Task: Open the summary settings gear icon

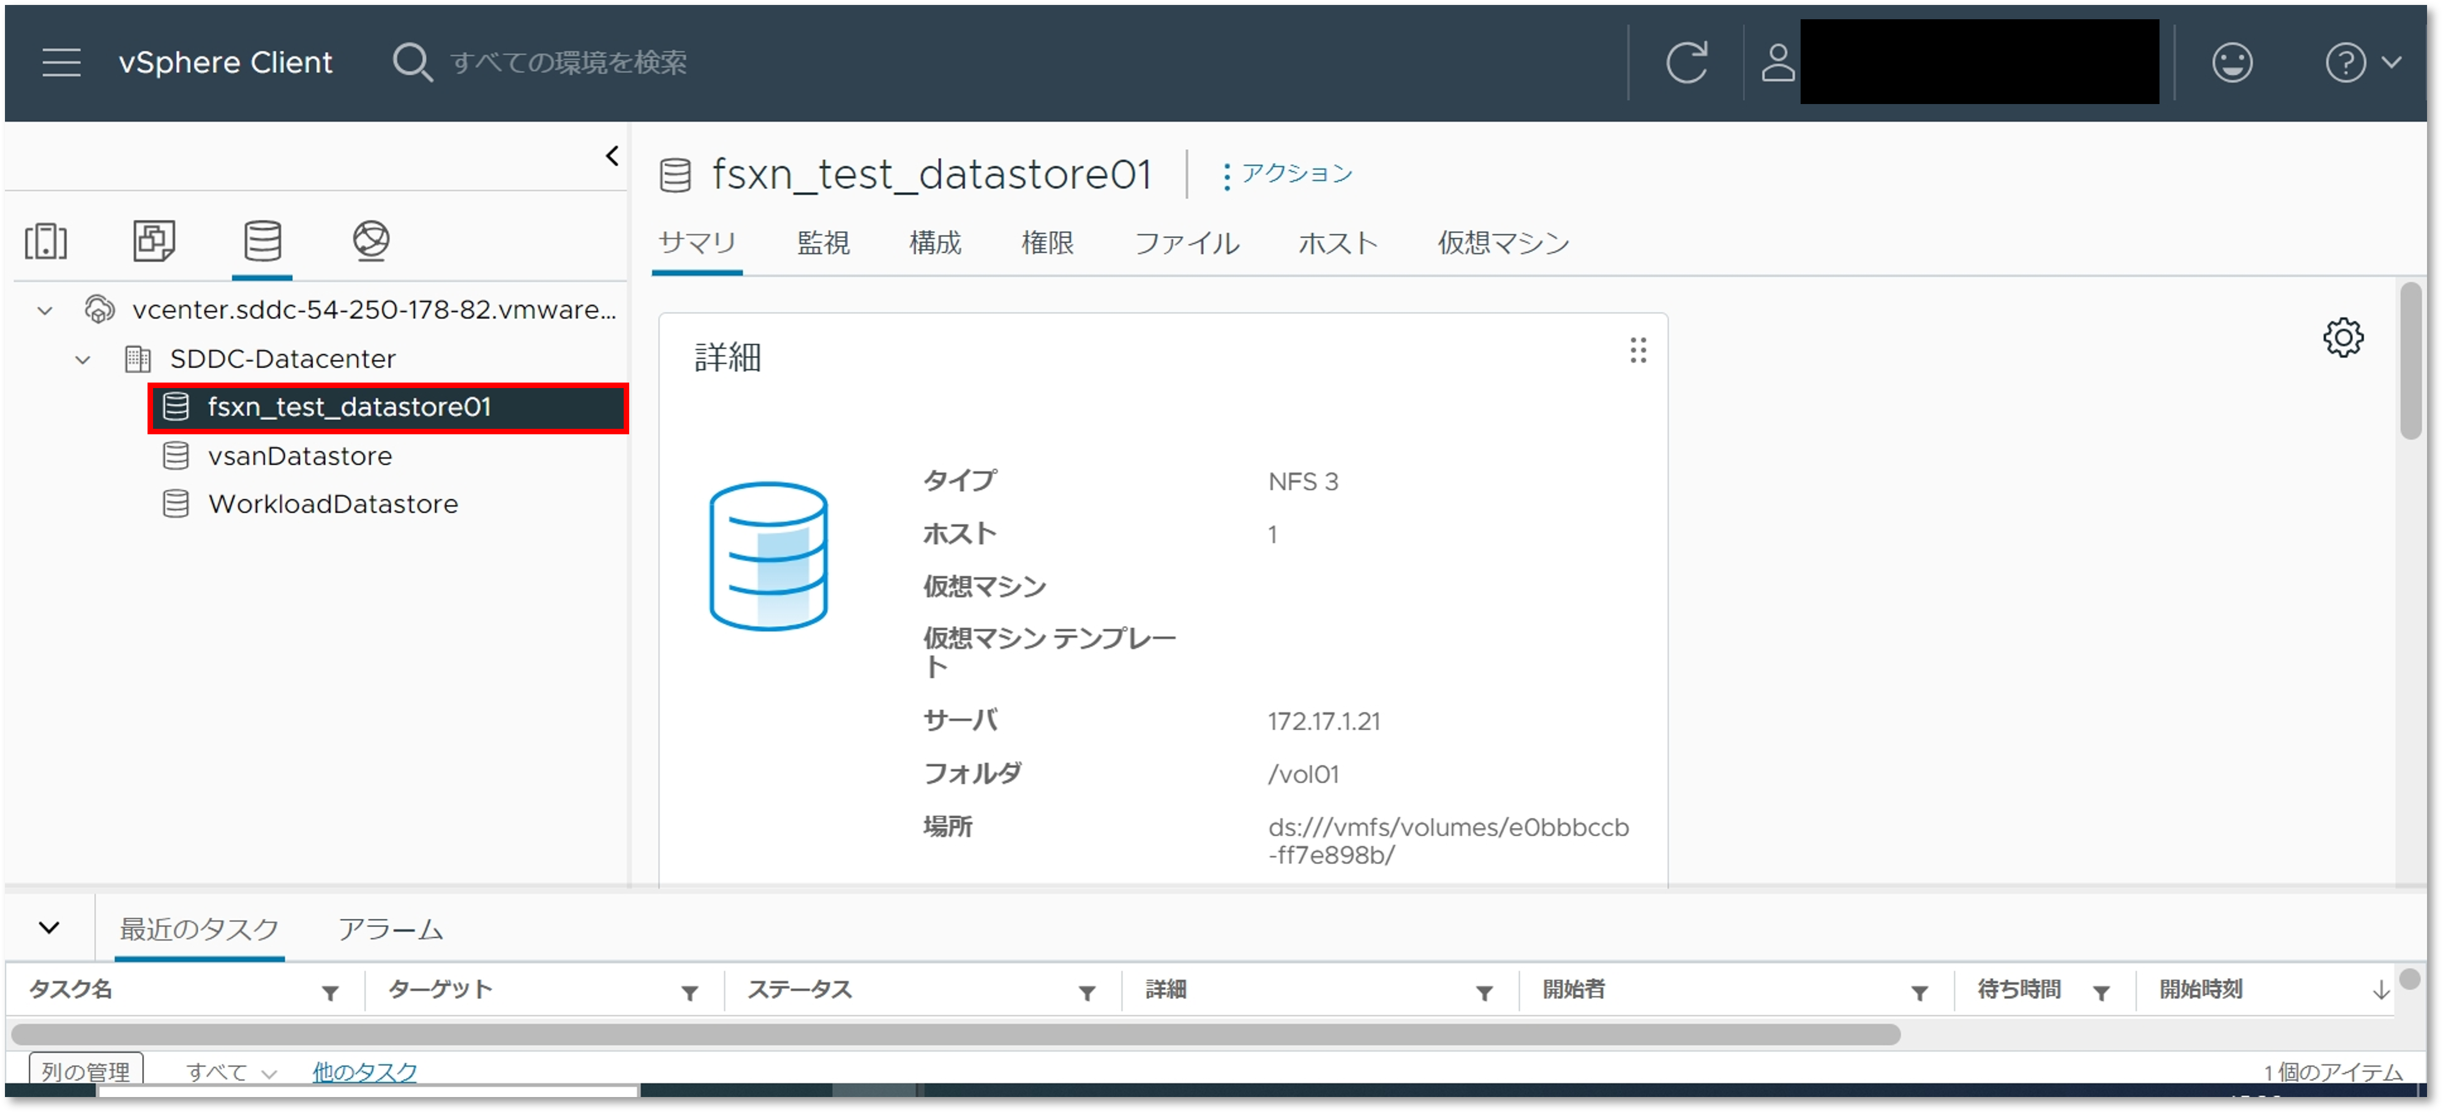Action: pos(2342,337)
